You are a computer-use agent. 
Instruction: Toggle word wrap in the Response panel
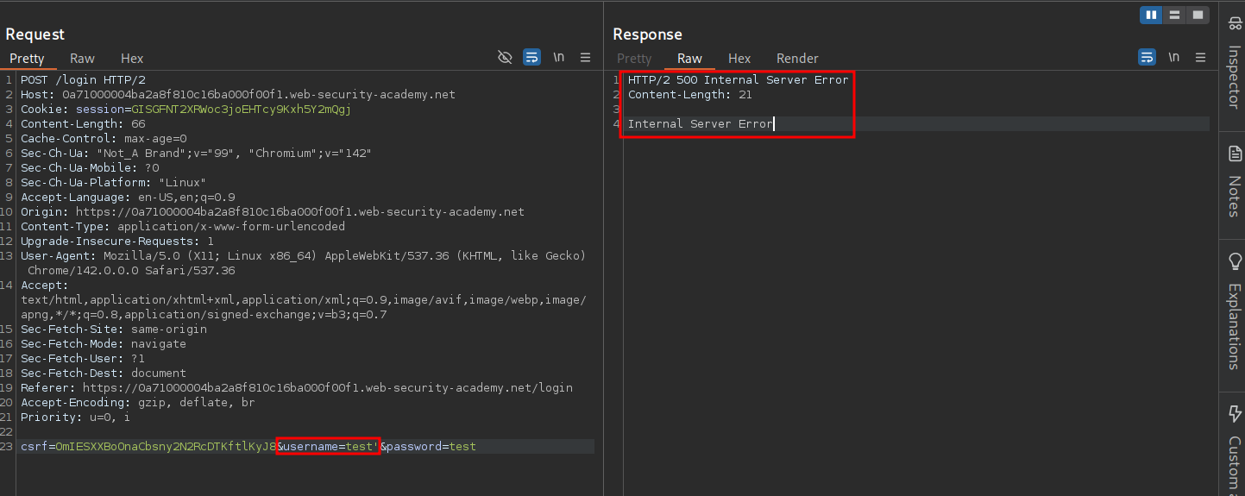1147,58
